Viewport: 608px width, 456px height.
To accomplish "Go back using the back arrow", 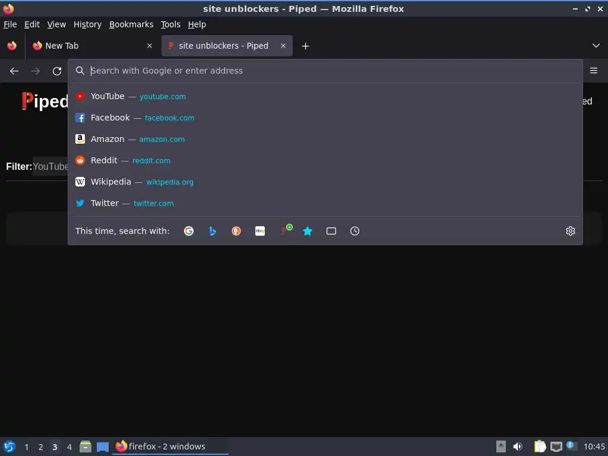I will [x=14, y=71].
